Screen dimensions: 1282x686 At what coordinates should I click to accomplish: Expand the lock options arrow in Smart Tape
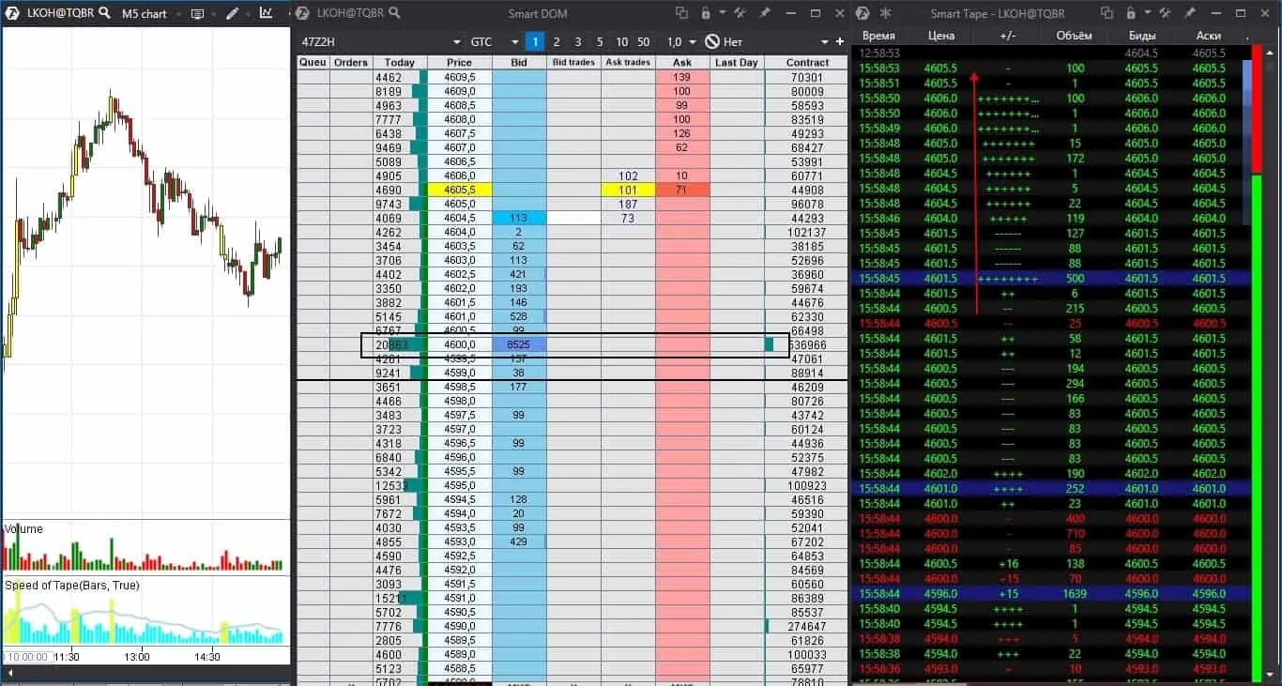(x=1148, y=14)
